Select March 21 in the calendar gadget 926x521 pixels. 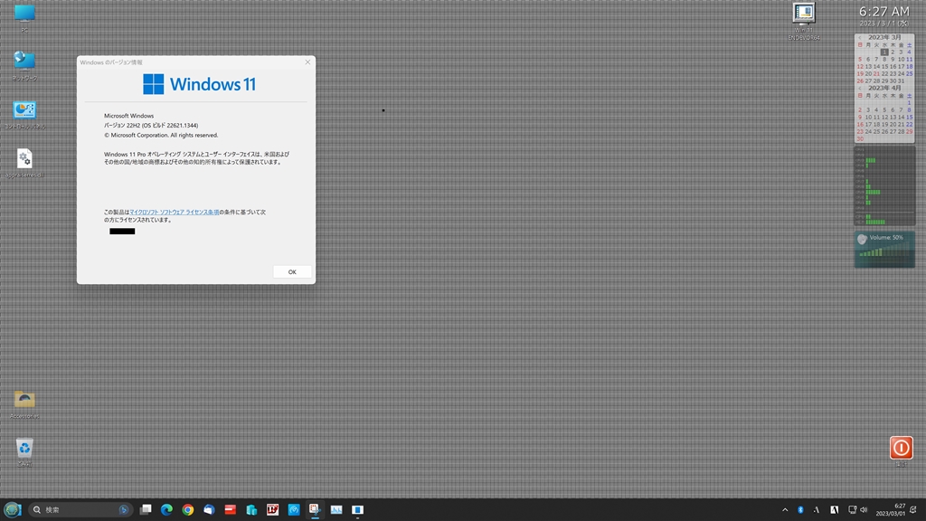(876, 74)
